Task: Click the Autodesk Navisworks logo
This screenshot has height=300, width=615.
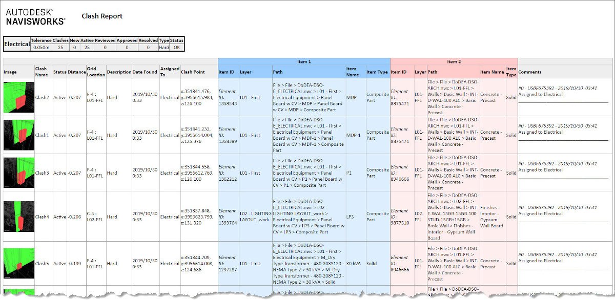Action: pyautogui.click(x=35, y=16)
